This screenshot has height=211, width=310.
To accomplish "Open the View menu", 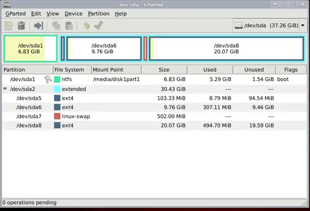I will [x=52, y=13].
